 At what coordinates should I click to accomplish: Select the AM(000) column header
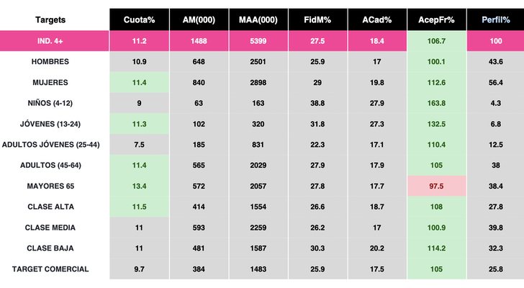point(199,20)
